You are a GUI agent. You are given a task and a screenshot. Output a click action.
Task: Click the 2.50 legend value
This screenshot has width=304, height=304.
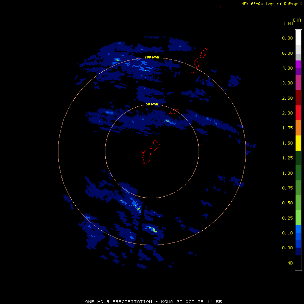287,98
